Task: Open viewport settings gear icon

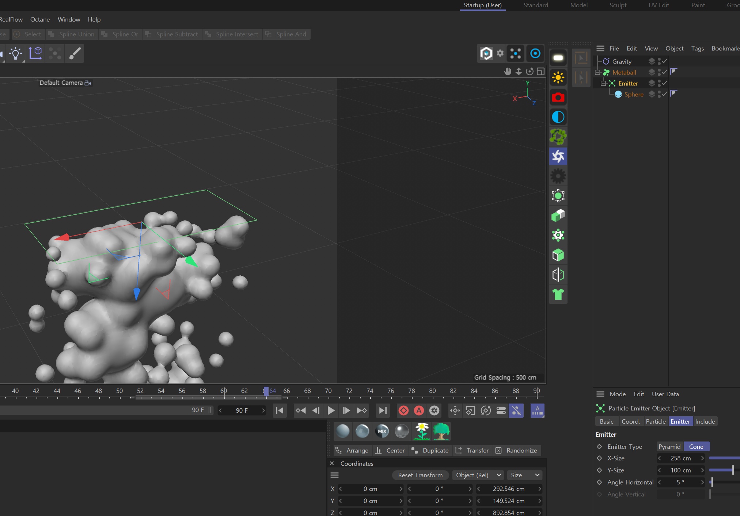Action: tap(500, 53)
